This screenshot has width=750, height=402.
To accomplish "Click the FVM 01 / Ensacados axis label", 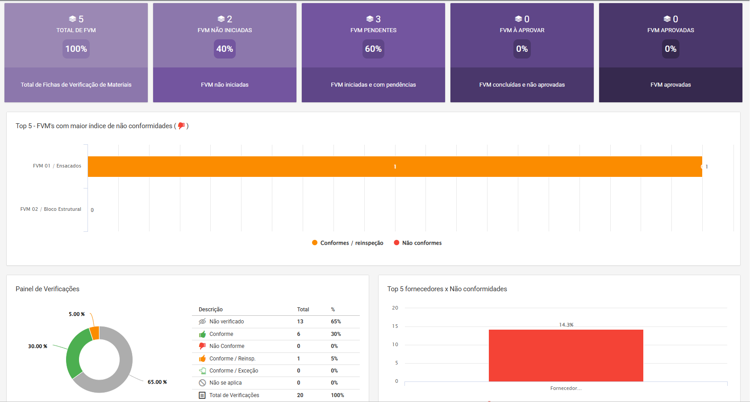I will [x=57, y=166].
